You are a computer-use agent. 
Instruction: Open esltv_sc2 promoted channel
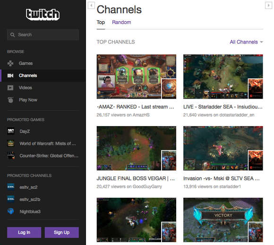tap(28, 187)
